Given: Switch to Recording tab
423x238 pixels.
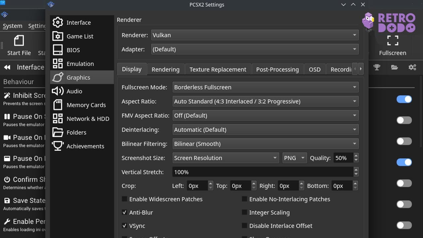Looking at the screenshot, I should point(339,69).
